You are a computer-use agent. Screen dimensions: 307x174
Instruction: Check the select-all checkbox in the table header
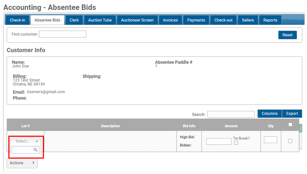pos(290,124)
